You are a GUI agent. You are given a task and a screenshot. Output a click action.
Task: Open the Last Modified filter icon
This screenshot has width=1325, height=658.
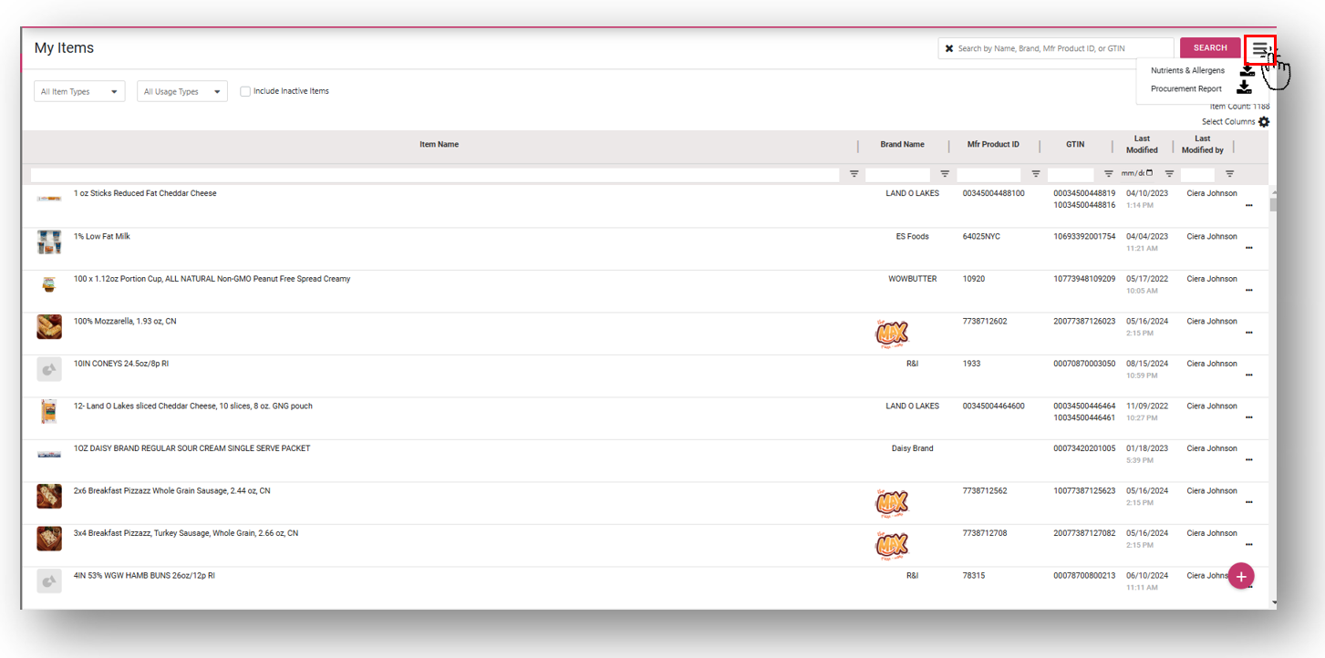click(x=1169, y=173)
